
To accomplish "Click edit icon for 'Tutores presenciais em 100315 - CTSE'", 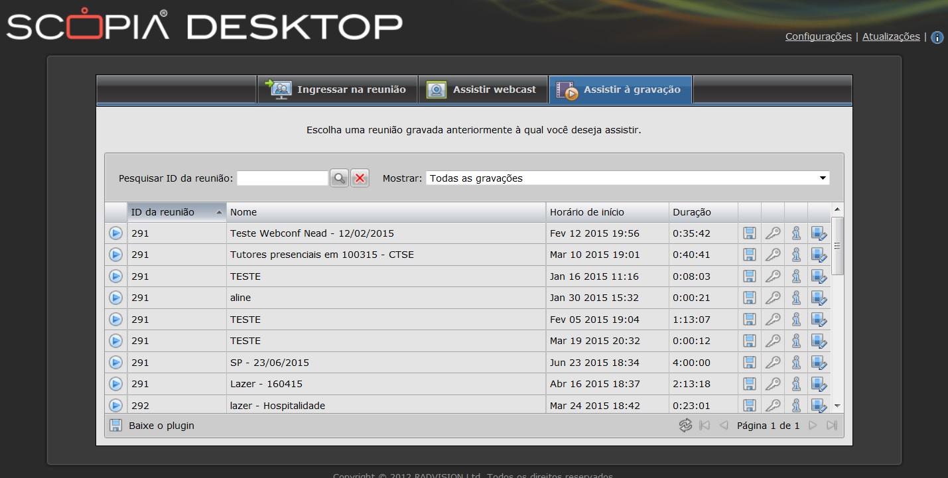I will [819, 255].
